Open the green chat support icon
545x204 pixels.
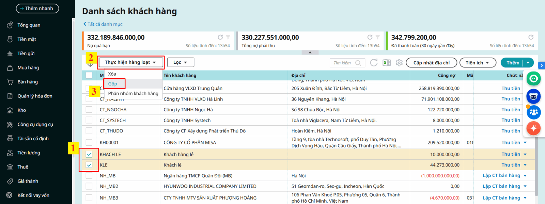(533, 79)
